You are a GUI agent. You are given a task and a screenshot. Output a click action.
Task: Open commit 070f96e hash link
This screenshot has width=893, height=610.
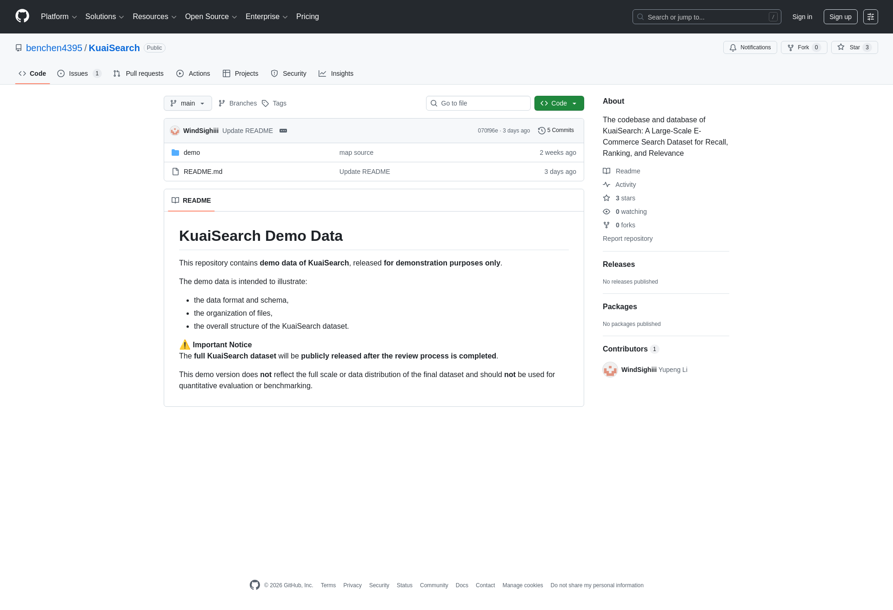pyautogui.click(x=488, y=131)
